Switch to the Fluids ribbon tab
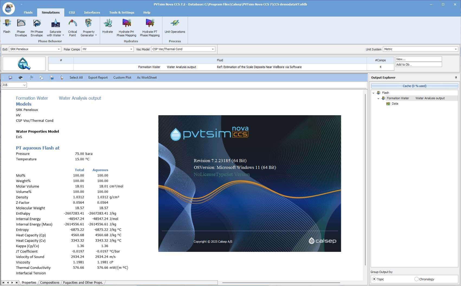Image resolution: width=461 pixels, height=286 pixels. 28,12
